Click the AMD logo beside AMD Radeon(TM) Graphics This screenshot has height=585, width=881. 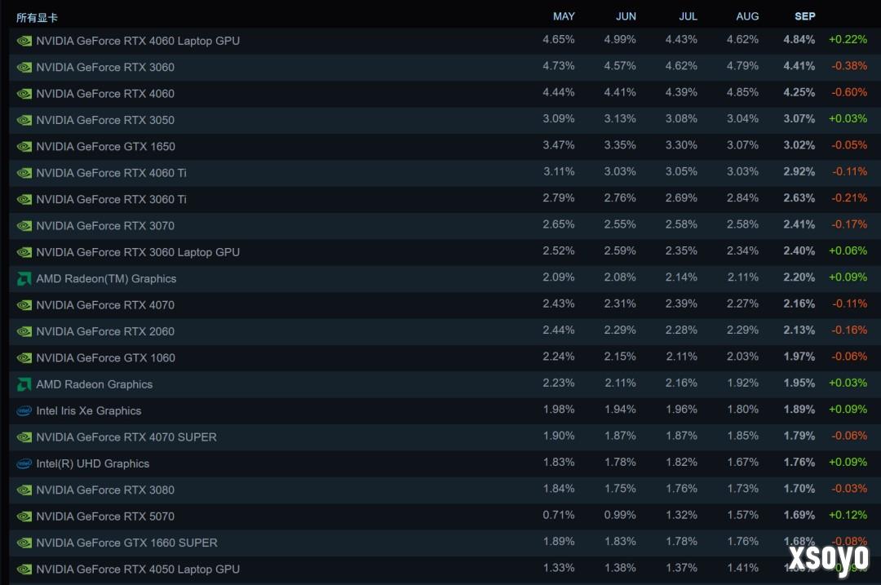(24, 278)
